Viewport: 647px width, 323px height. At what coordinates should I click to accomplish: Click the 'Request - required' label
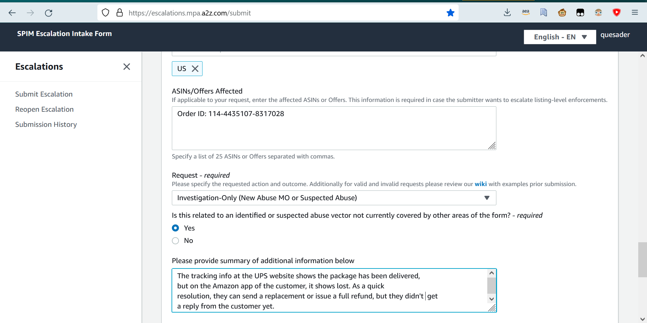[x=201, y=175]
